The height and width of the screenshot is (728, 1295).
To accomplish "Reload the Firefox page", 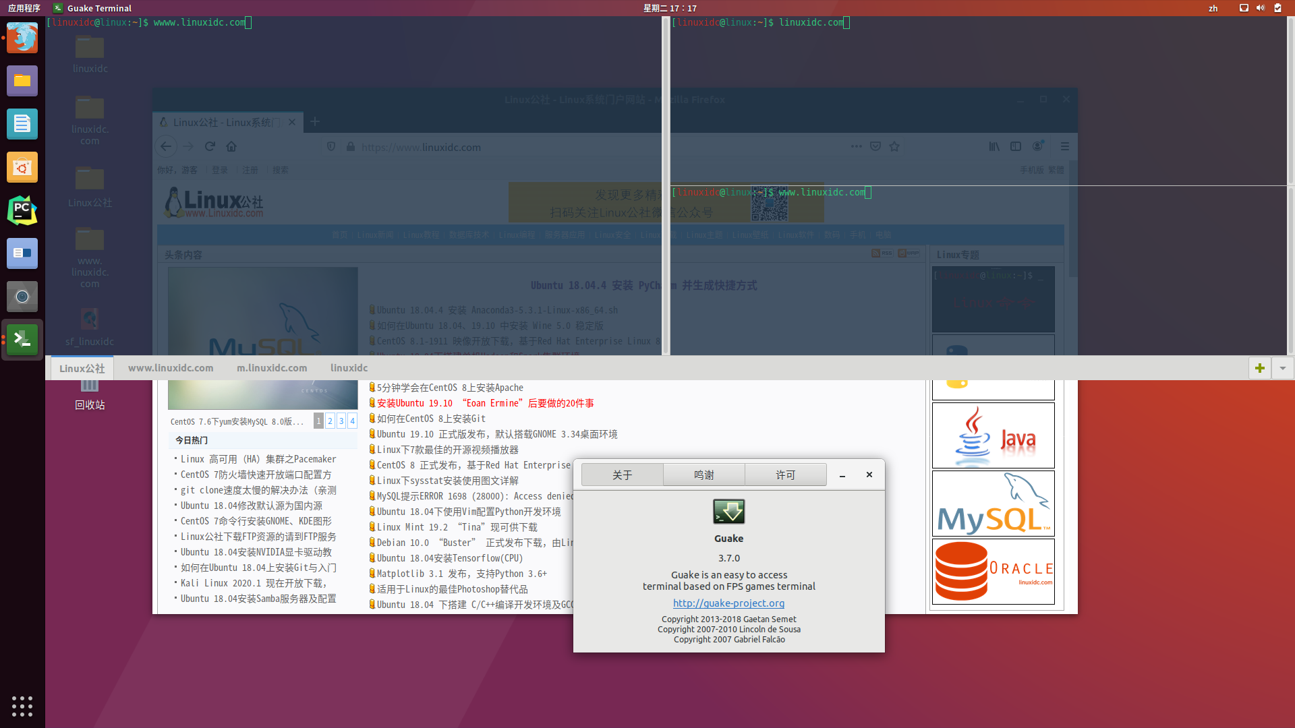I will pos(210,146).
